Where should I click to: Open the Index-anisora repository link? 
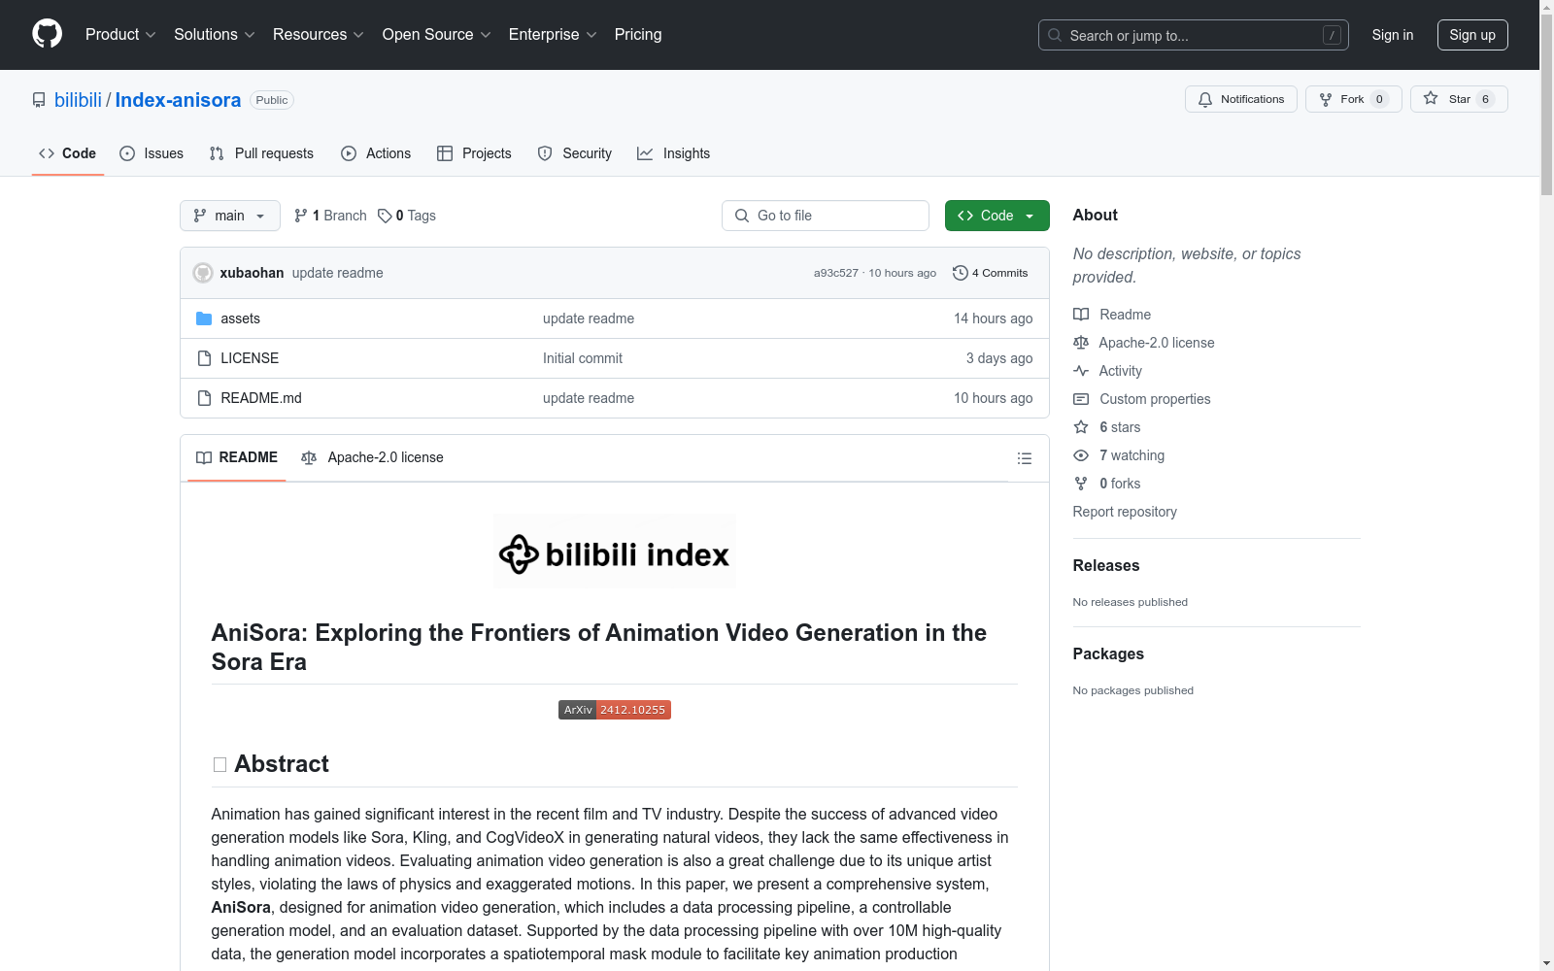click(x=178, y=100)
